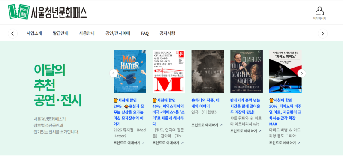Click the external arrow icon beside Mad Hatter booking
343x160 pixels.
(144, 143)
